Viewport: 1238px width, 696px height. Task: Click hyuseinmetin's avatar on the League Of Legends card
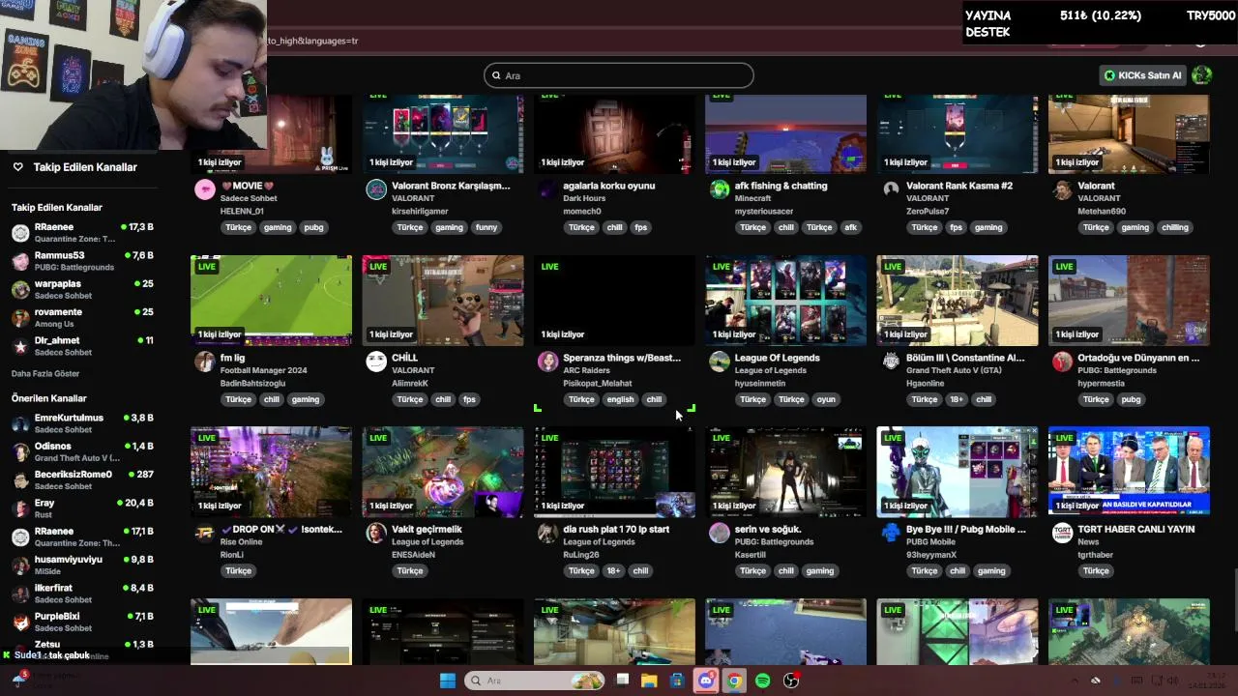pyautogui.click(x=720, y=362)
